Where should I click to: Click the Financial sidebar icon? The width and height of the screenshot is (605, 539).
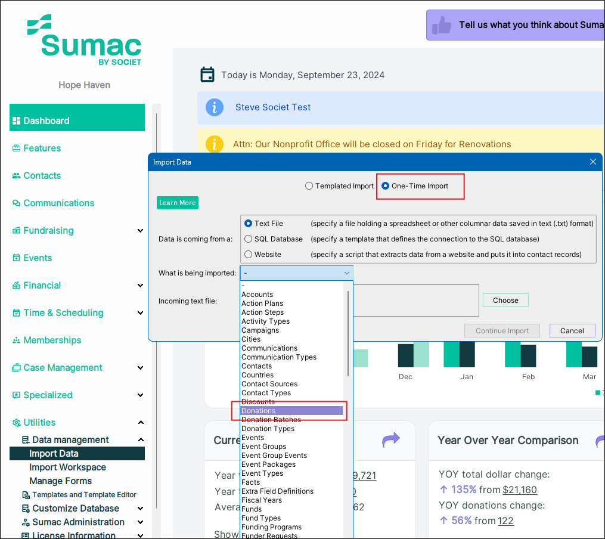[x=16, y=285]
